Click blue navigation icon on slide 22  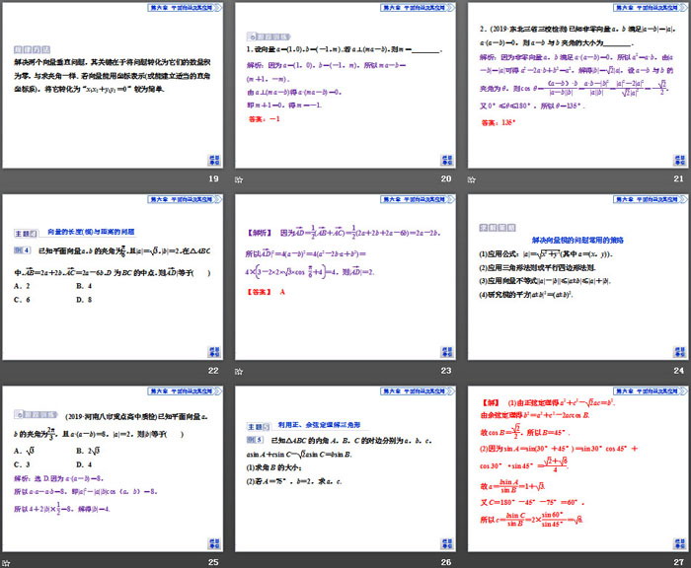(214, 352)
